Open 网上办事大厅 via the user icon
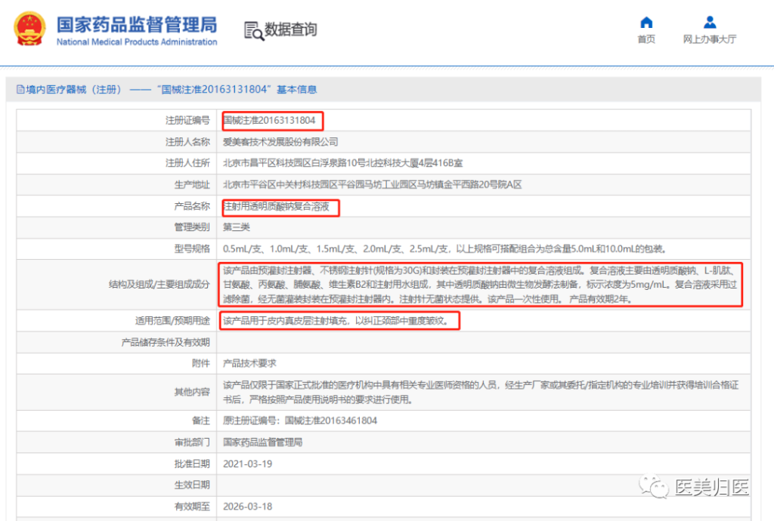Image resolution: width=774 pixels, height=521 pixels. [710, 22]
